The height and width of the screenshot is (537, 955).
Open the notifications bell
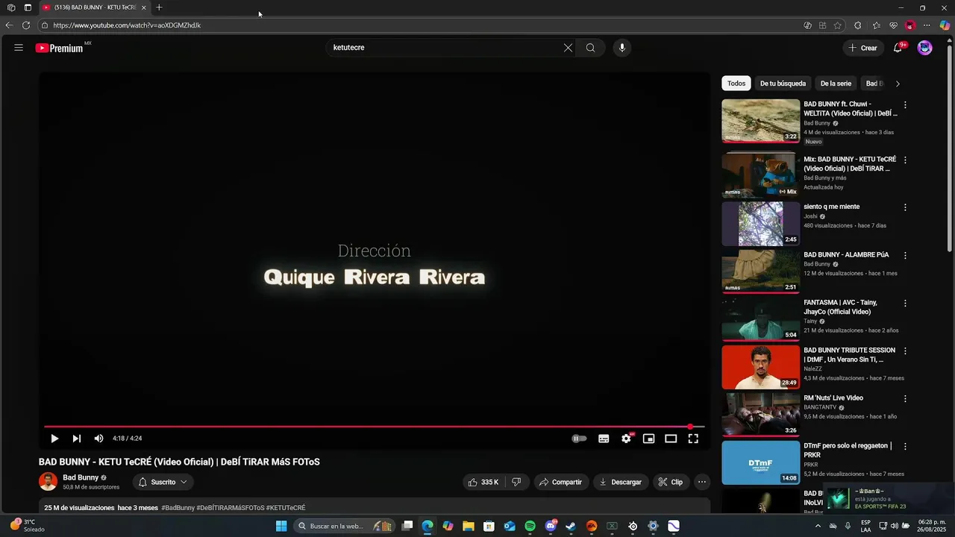(898, 48)
